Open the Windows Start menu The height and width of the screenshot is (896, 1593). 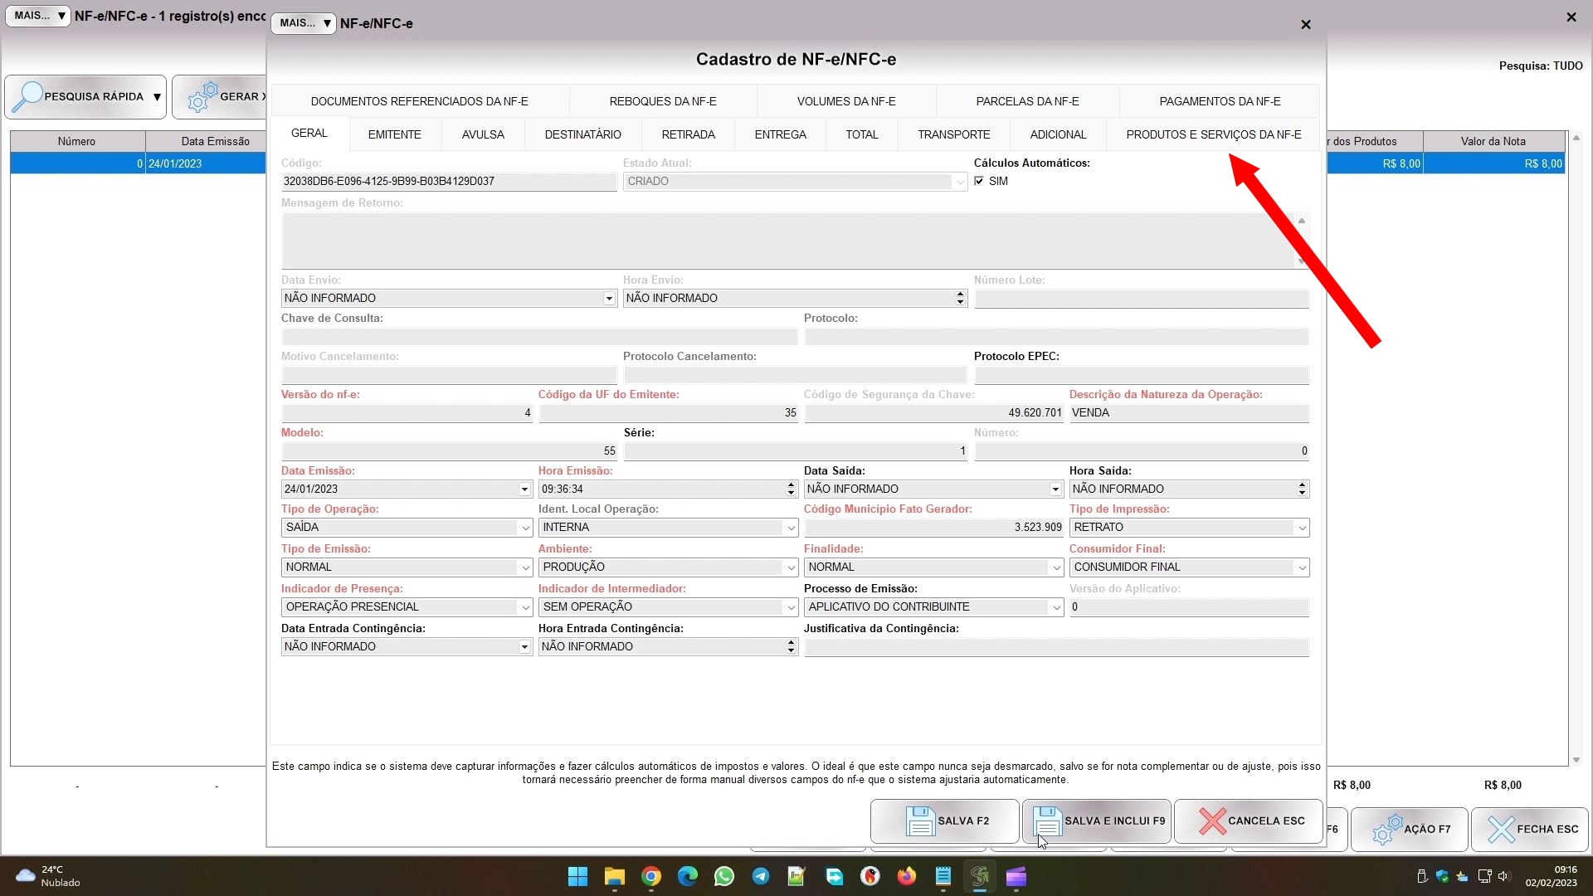tap(578, 876)
